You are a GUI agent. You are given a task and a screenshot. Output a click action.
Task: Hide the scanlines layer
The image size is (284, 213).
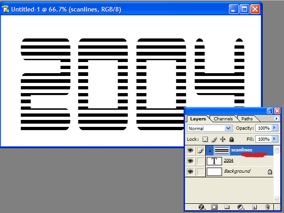[190, 150]
